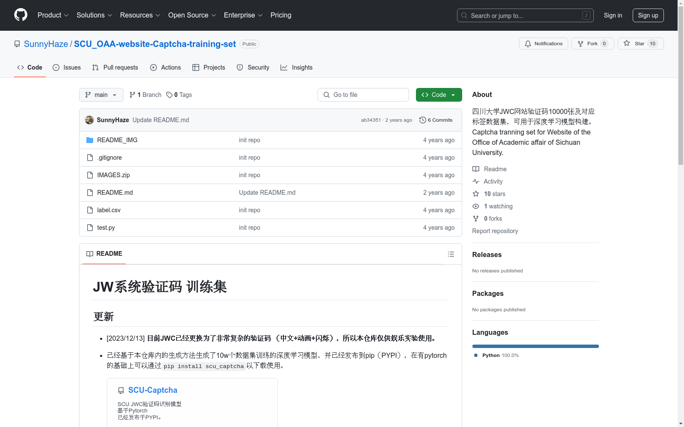Viewport: 684px width, 427px height.
Task: Click the IMAGES.zip file icon
Action: pos(90,175)
